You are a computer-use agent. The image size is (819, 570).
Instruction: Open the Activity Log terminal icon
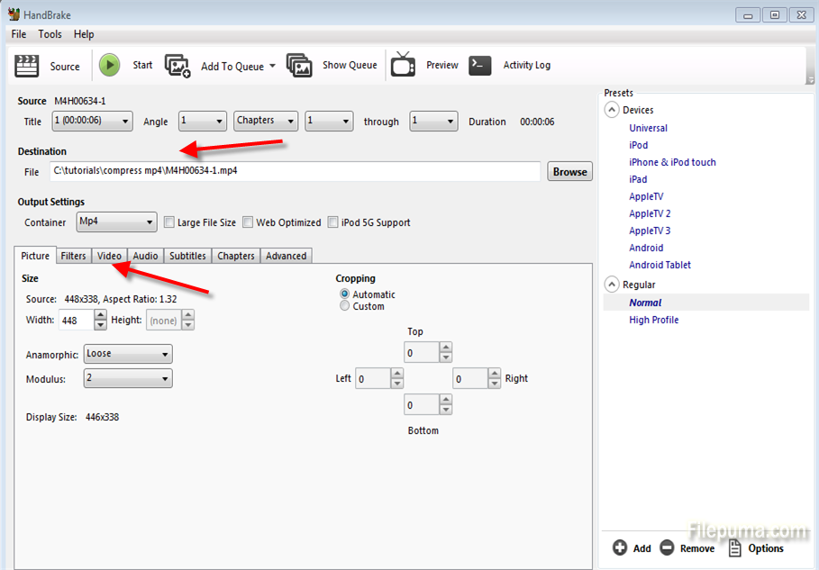click(x=480, y=66)
